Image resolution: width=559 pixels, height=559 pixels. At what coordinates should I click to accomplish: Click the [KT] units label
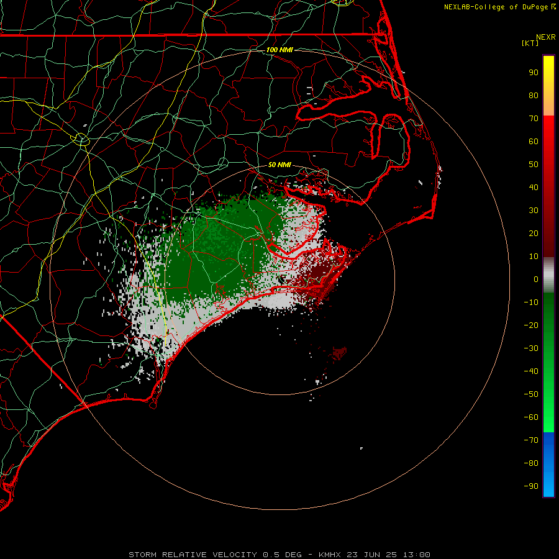530,43
